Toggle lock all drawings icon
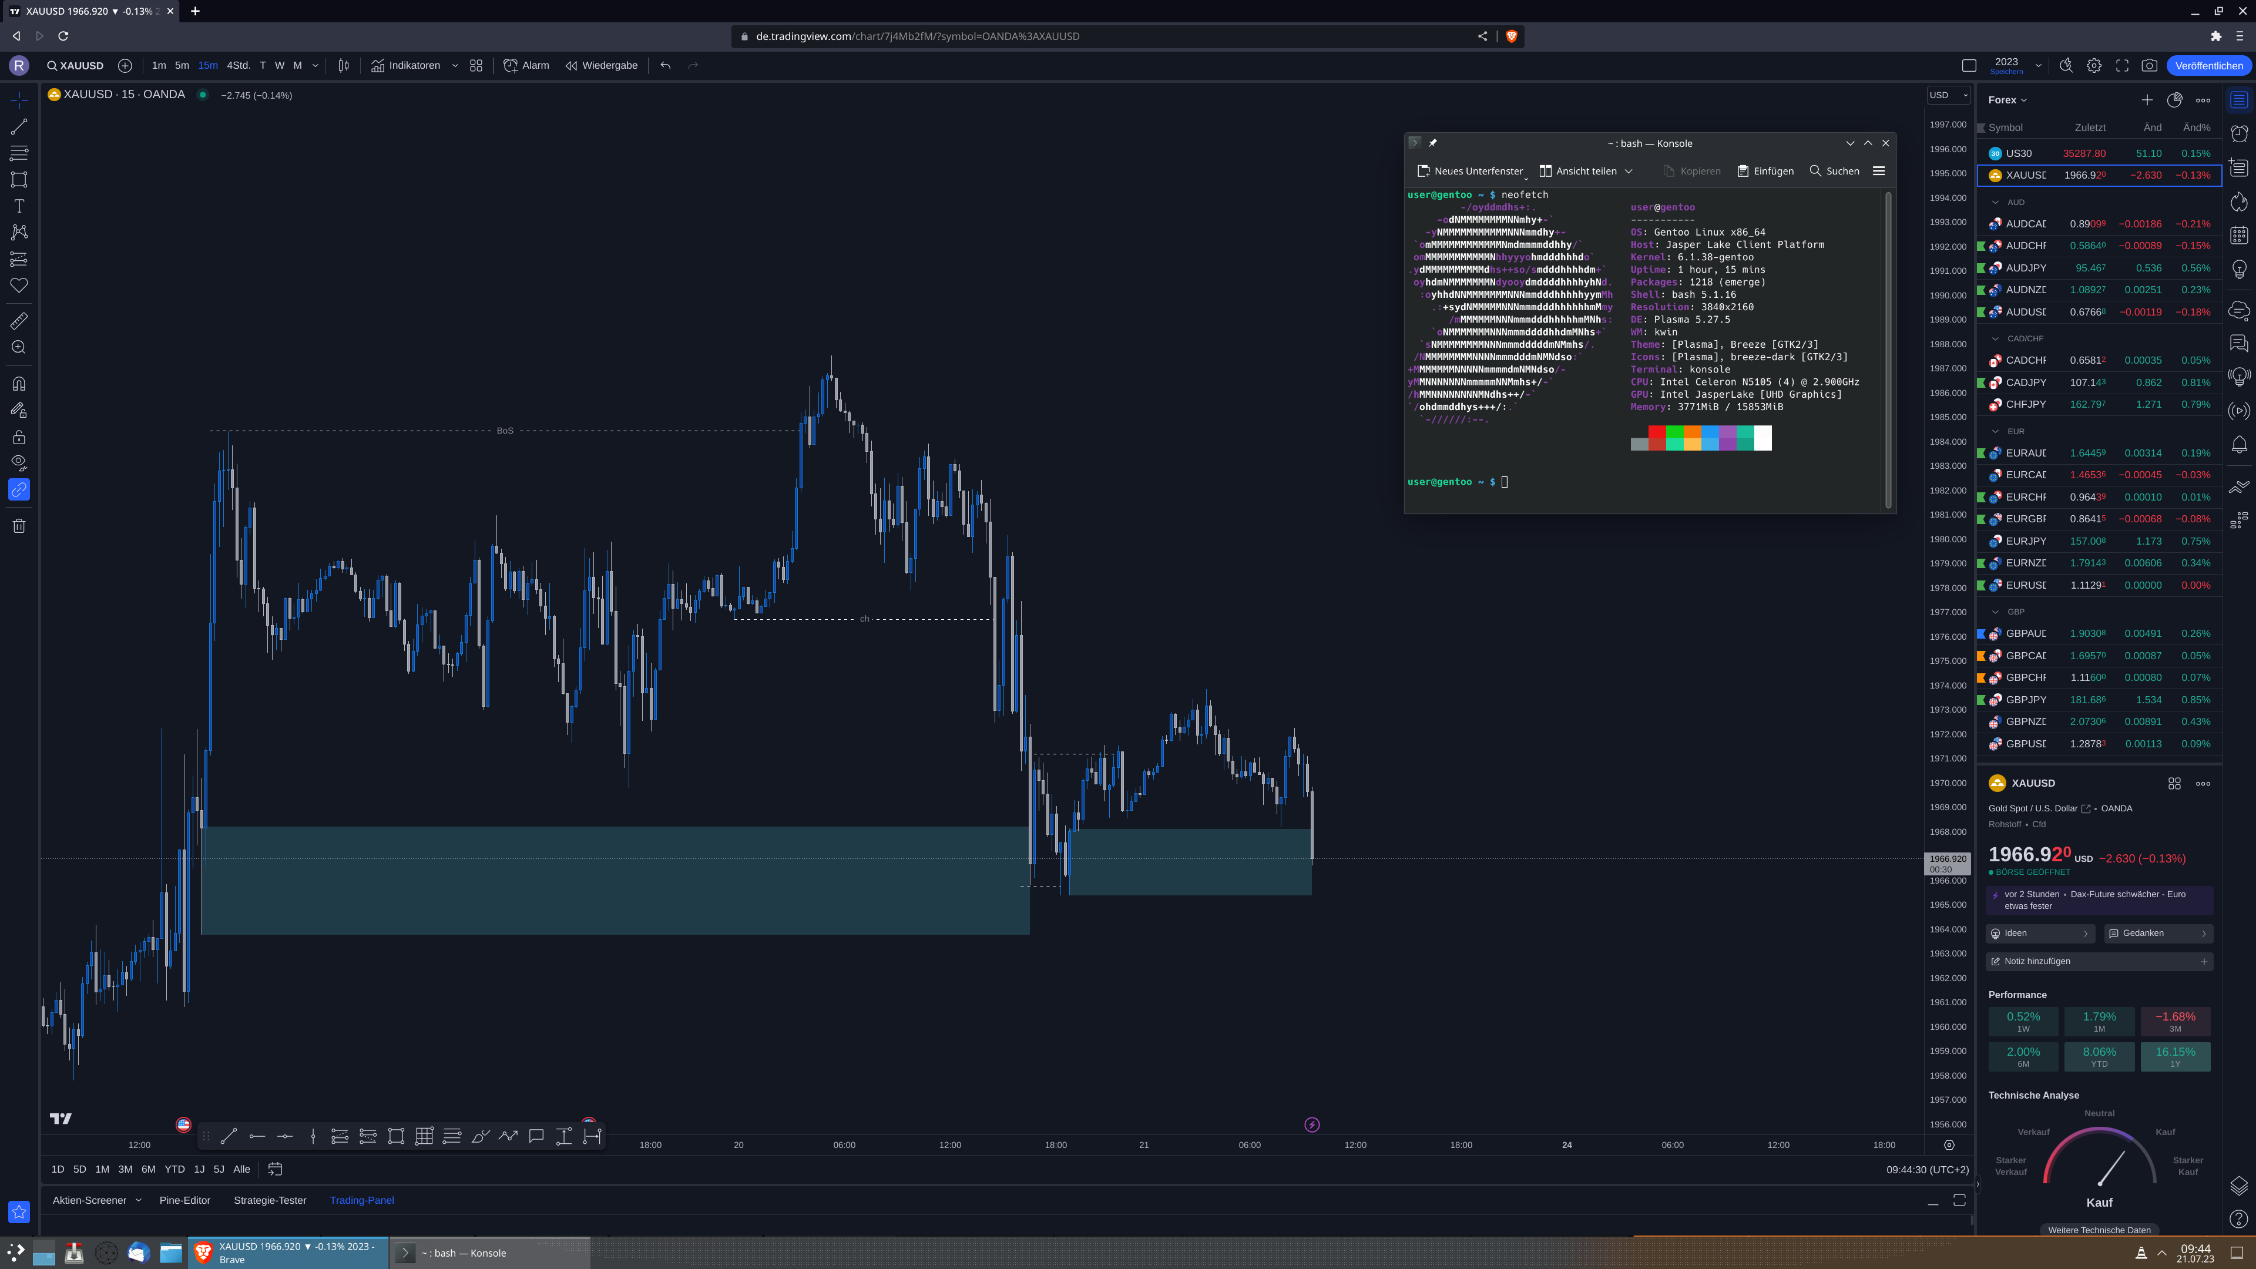 [x=18, y=436]
